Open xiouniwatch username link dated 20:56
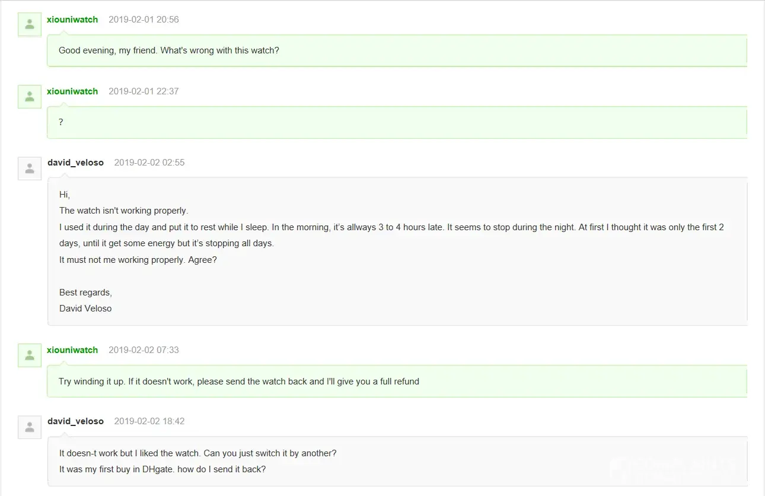 72,20
